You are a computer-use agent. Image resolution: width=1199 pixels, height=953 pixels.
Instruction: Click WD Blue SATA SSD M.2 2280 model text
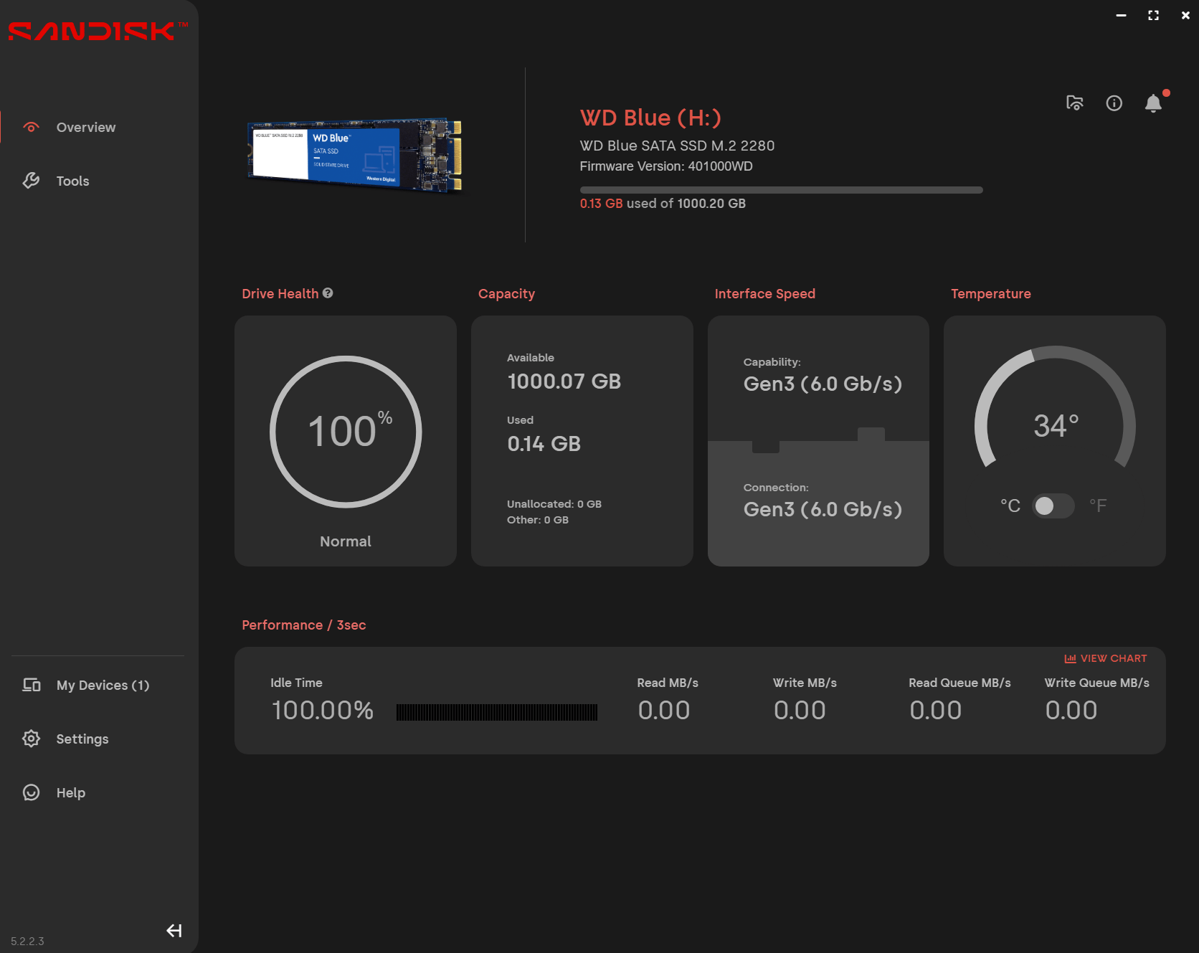pyautogui.click(x=677, y=146)
